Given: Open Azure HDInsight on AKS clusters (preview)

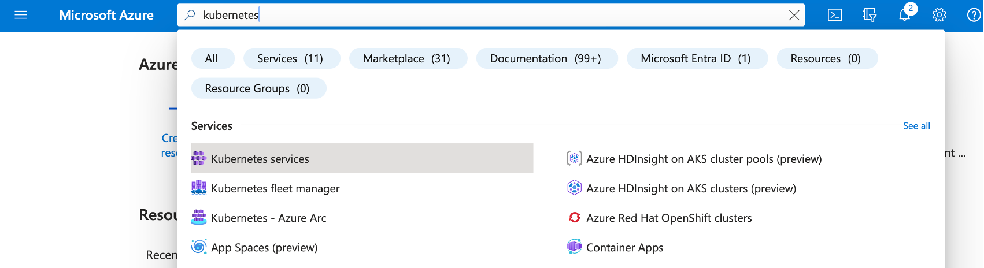Looking at the screenshot, I should click(x=691, y=188).
